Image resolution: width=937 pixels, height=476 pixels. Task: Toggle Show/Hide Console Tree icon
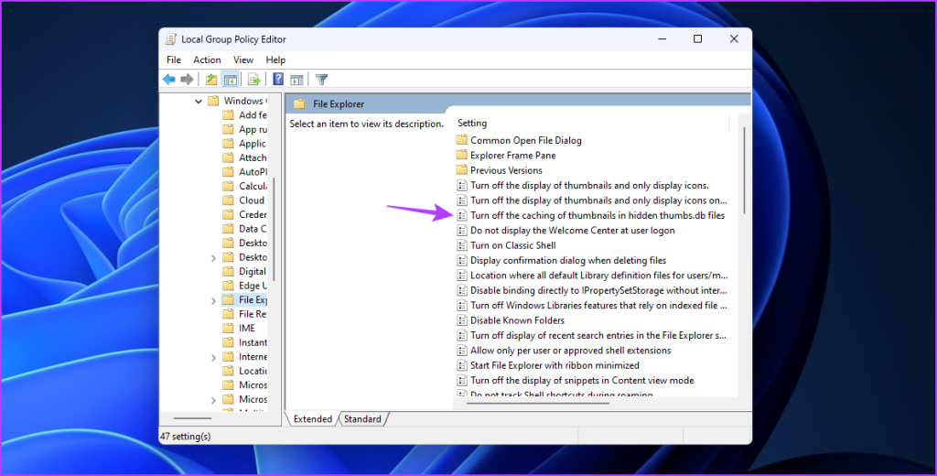[230, 80]
